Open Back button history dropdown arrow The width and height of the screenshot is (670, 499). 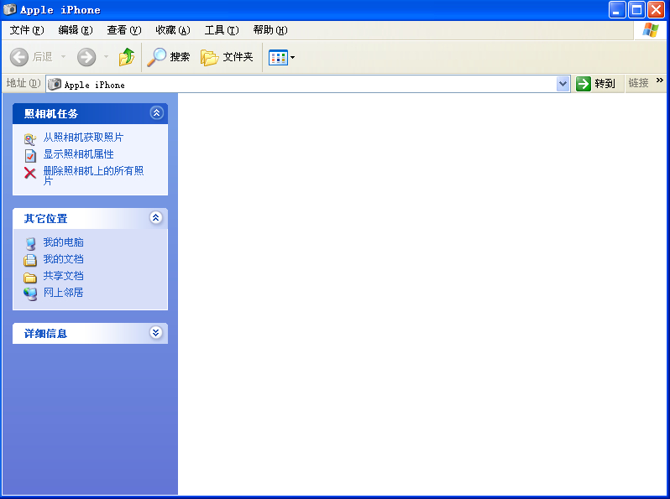pyautogui.click(x=63, y=57)
